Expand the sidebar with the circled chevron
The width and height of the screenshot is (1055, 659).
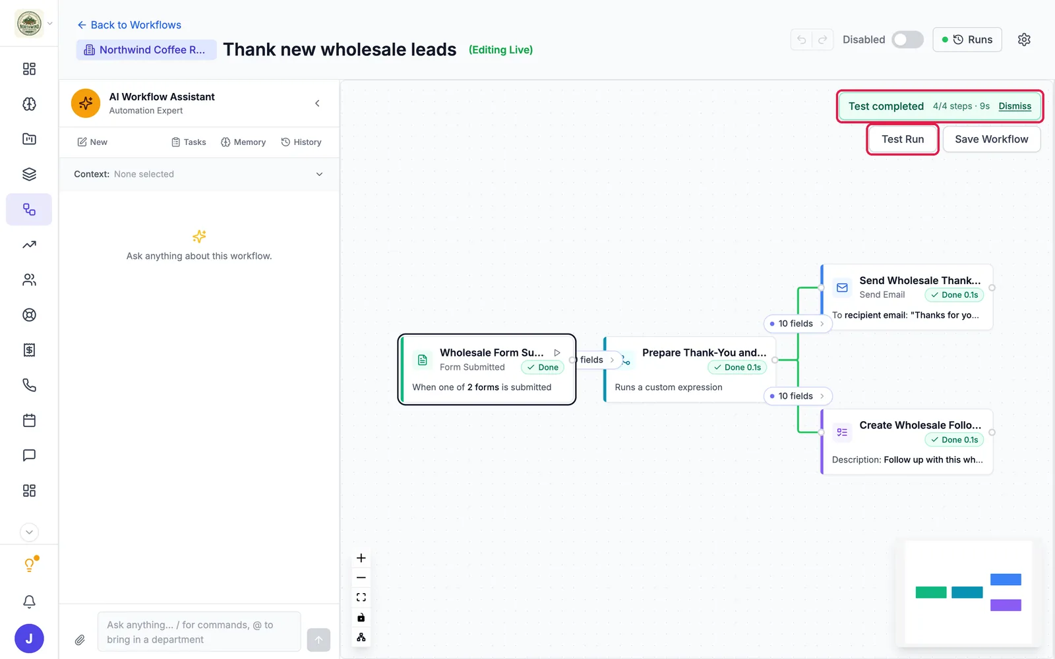(x=29, y=532)
